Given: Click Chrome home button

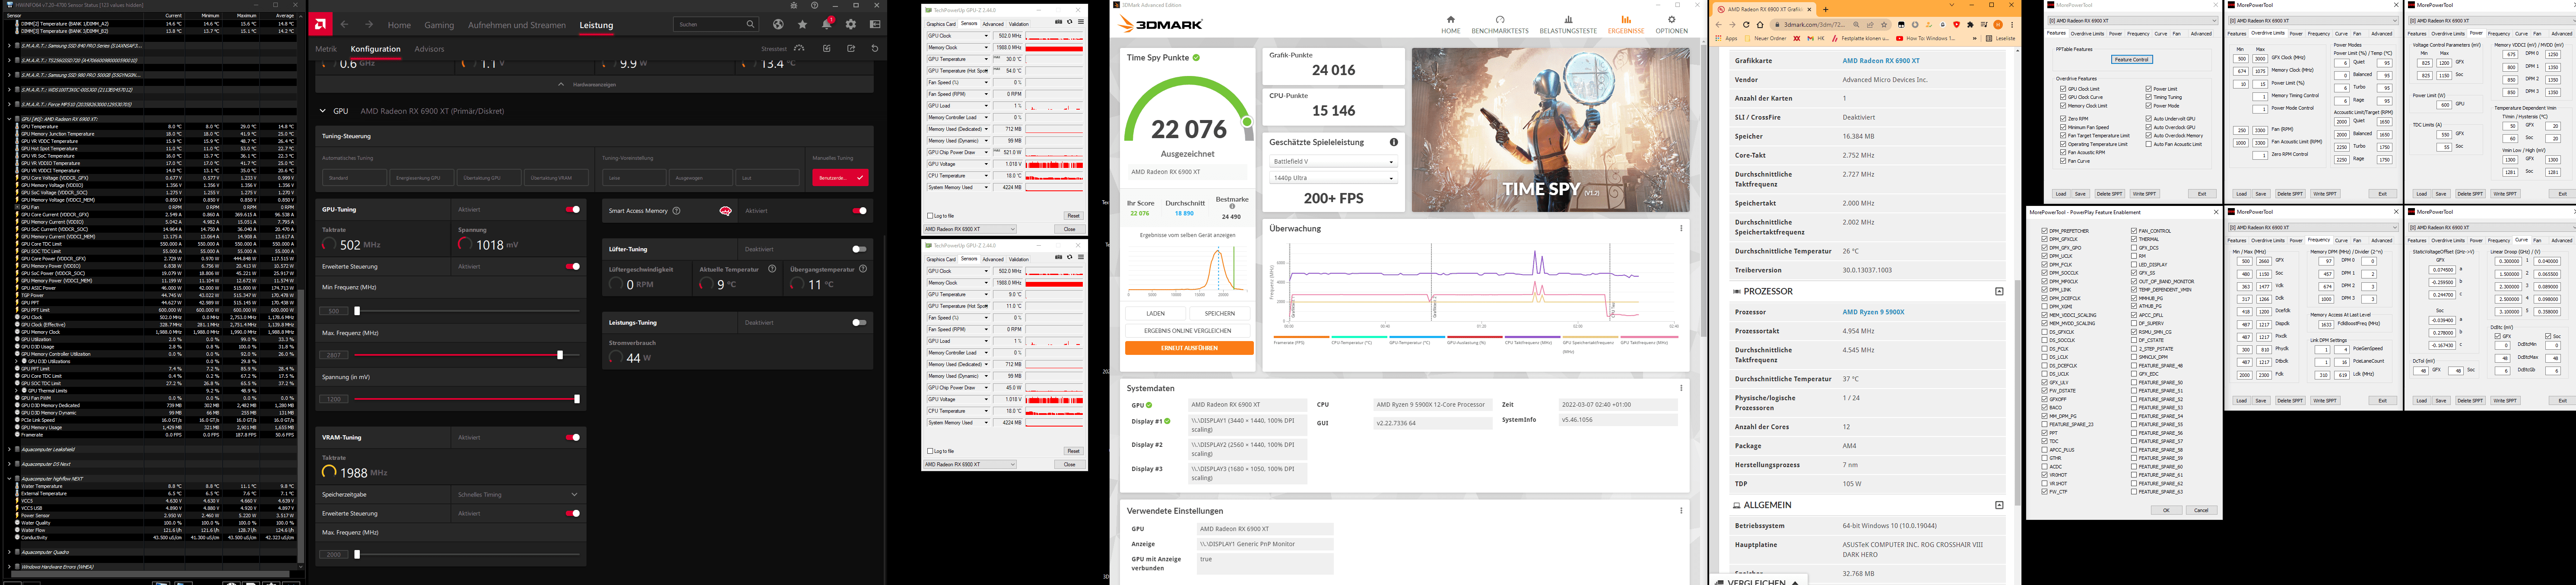Looking at the screenshot, I should pyautogui.click(x=1760, y=24).
